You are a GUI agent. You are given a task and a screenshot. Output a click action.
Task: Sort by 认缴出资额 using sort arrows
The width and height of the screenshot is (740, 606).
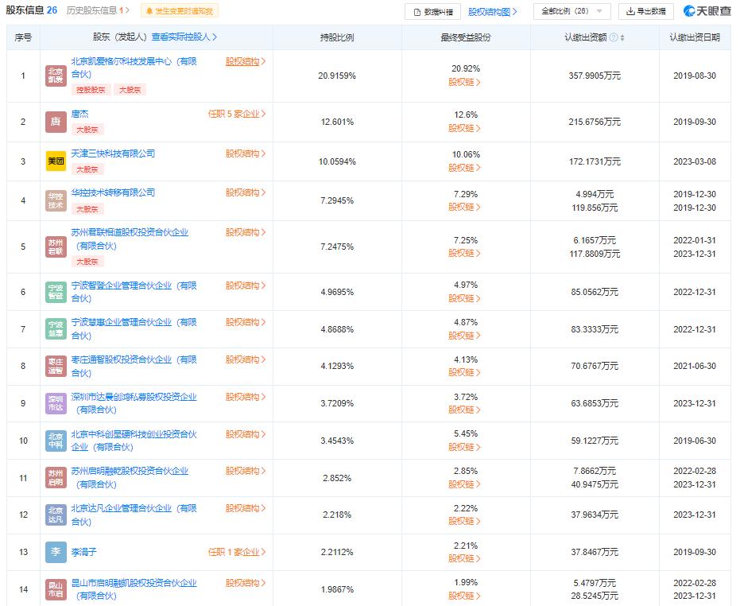click(x=622, y=37)
